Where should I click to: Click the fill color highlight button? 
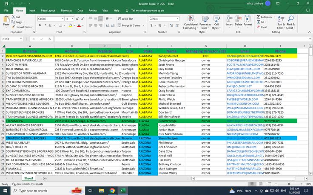pos(70,25)
